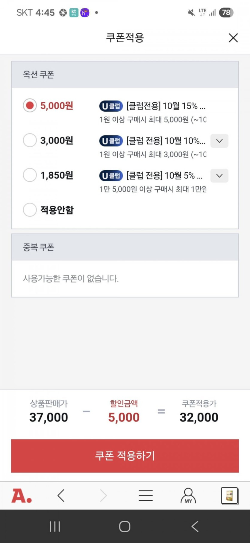This screenshot has width=250, height=543.
Task: Tap the 옵션 쿠폰 section header
Action: click(x=39, y=74)
